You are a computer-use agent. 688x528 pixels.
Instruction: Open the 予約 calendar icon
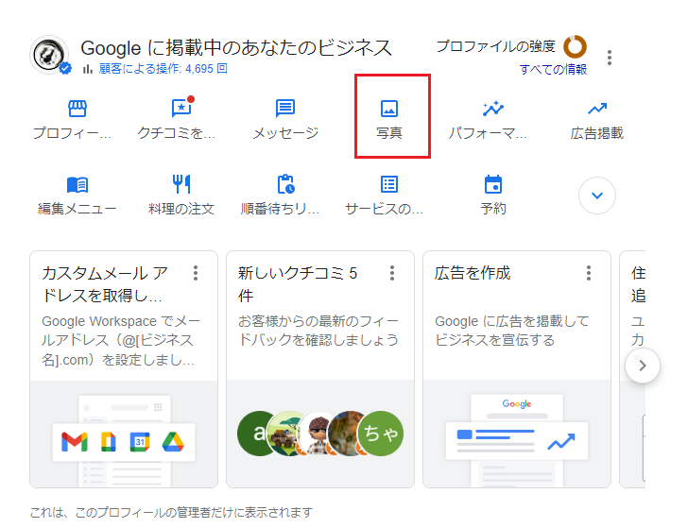[x=493, y=184]
